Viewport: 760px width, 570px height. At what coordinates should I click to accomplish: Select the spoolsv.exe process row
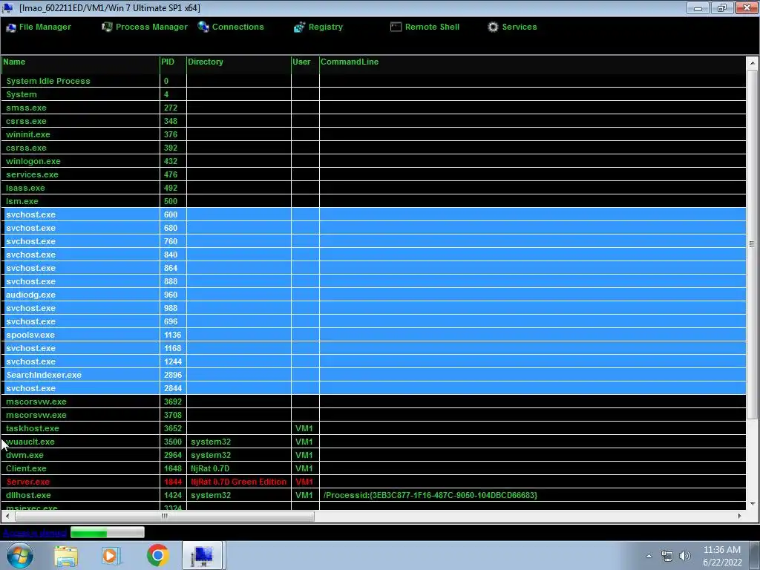pos(373,335)
